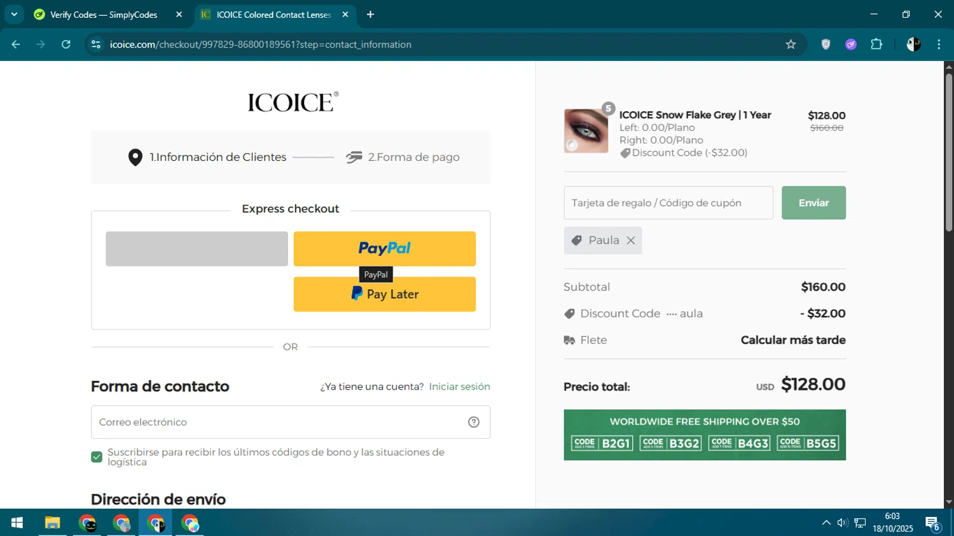Remove the Paula discount code
Image resolution: width=954 pixels, height=536 pixels.
[x=631, y=240]
